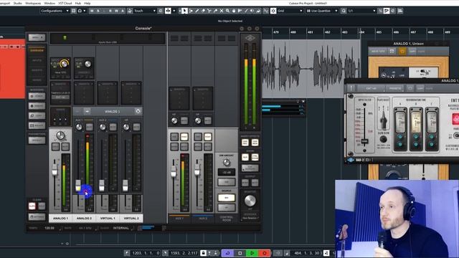The width and height of the screenshot is (459, 258).
Task: Toggle global Write W automation button
Action: [116, 11]
